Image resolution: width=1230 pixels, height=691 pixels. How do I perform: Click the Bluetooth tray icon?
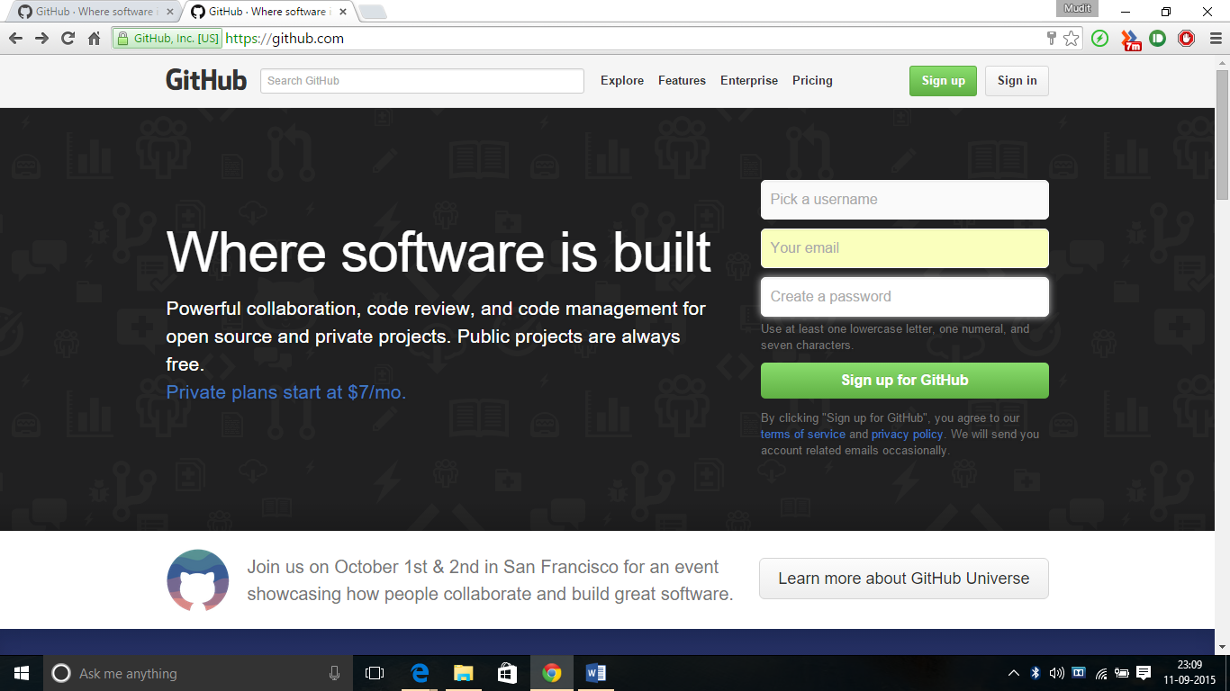(1036, 673)
